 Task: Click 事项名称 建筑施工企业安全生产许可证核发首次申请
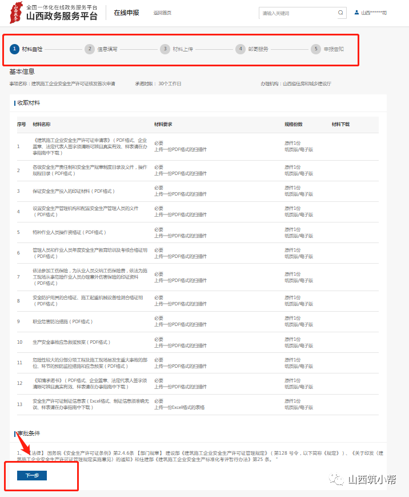pos(62,84)
